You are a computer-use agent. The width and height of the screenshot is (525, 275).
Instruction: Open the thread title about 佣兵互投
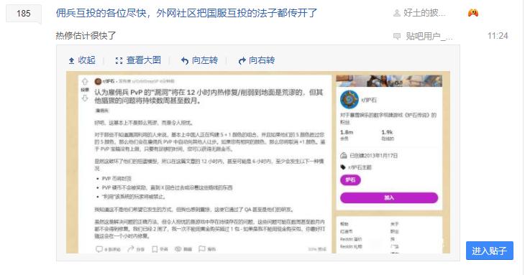click(186, 13)
